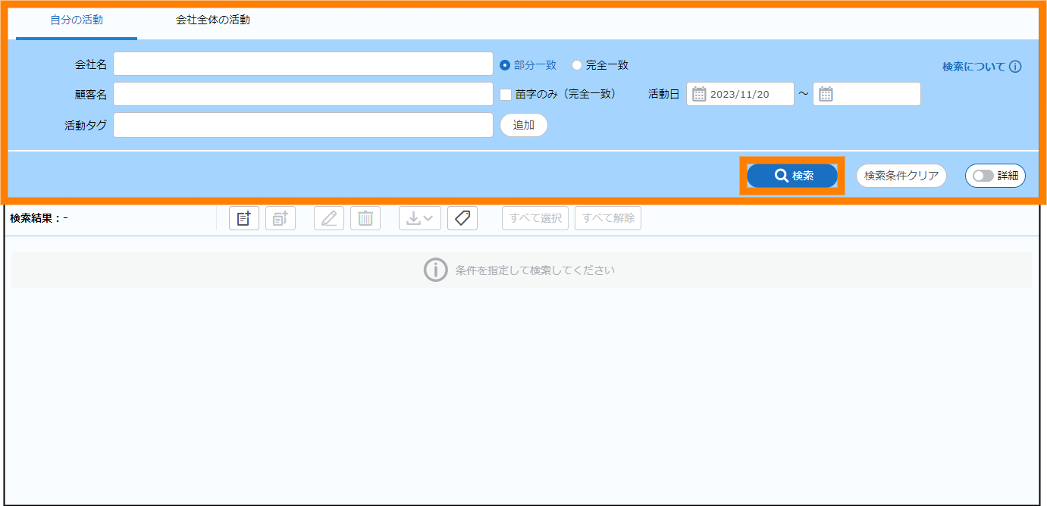Open the end date calendar icon
This screenshot has height=506, width=1047.
click(x=826, y=95)
